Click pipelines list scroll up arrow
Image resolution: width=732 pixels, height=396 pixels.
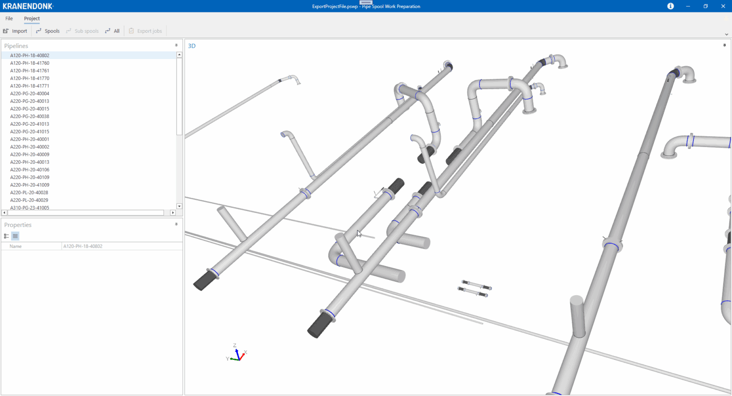click(x=179, y=55)
